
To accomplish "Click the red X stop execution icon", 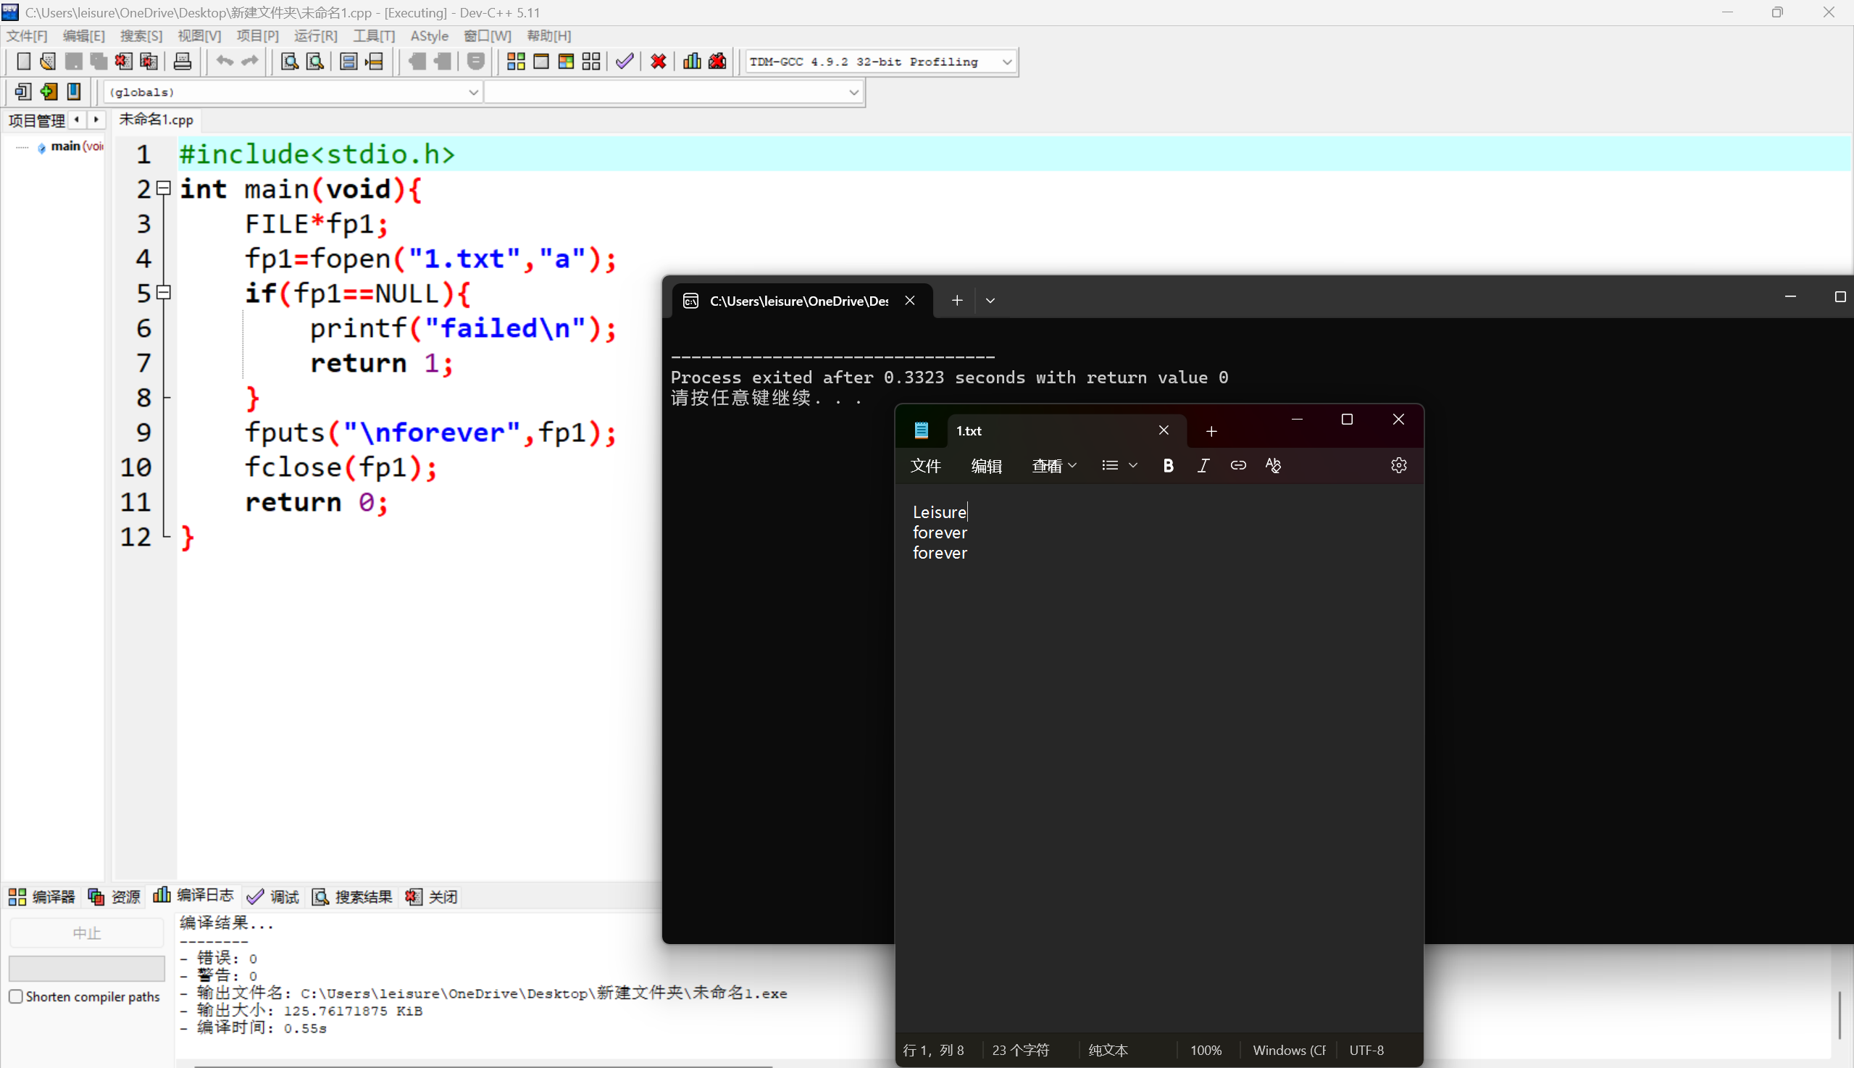I will coord(658,62).
